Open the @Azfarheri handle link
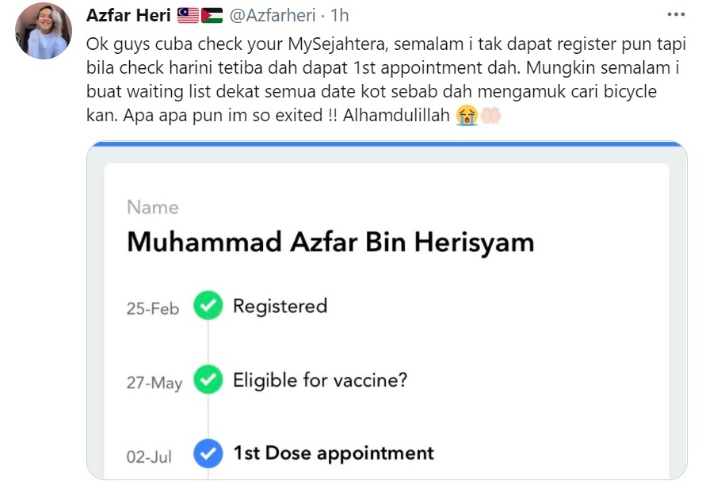The height and width of the screenshot is (481, 702). (273, 16)
